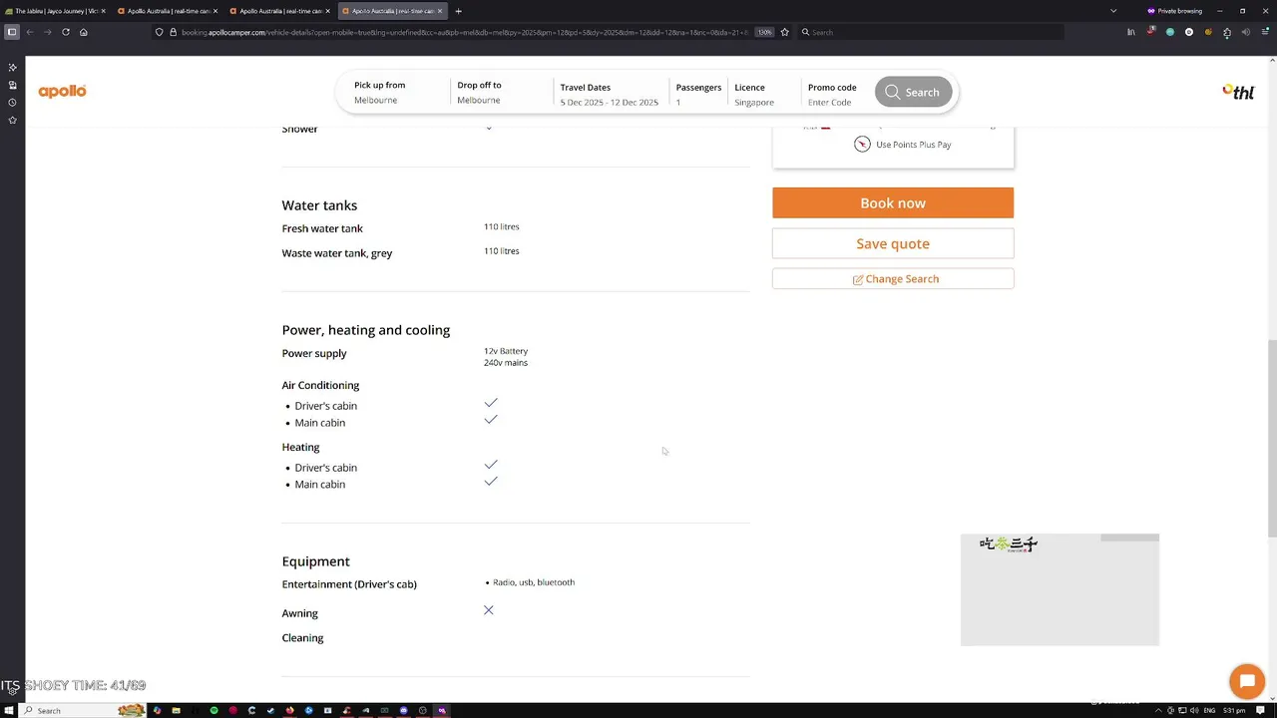
Task: Click the browser address bar
Action: 459,32
